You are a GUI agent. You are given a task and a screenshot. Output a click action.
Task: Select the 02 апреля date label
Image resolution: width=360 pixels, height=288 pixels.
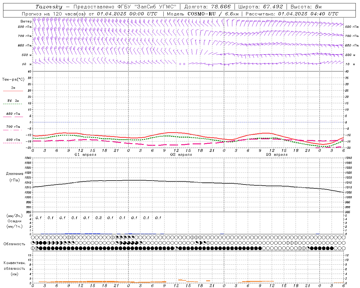tap(181, 155)
